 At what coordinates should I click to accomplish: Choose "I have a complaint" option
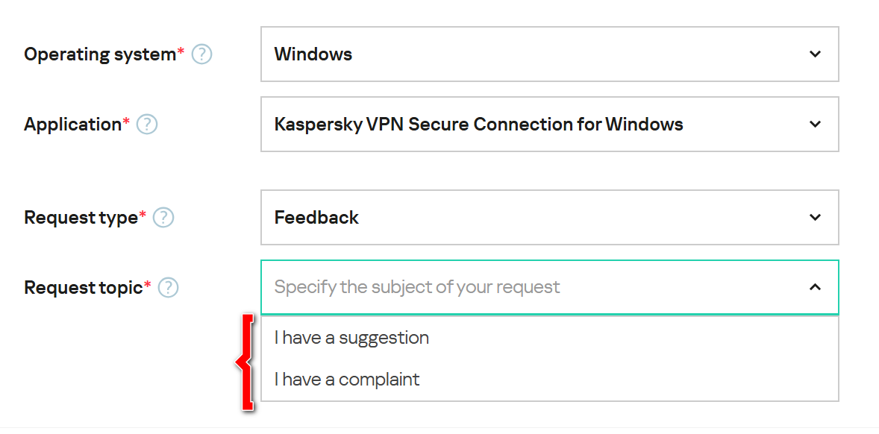(347, 380)
